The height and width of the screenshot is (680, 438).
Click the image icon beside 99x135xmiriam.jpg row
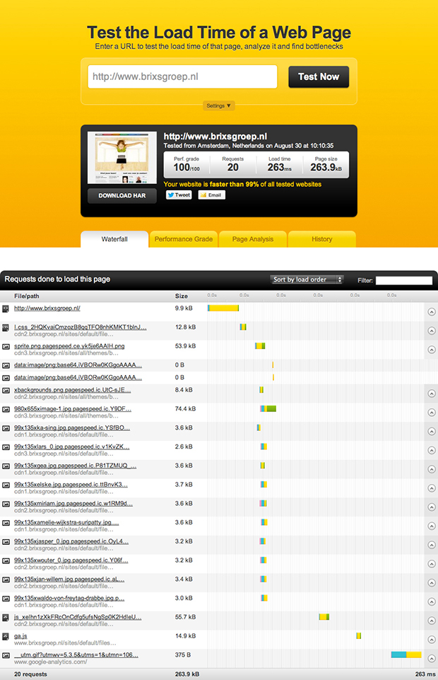point(6,504)
